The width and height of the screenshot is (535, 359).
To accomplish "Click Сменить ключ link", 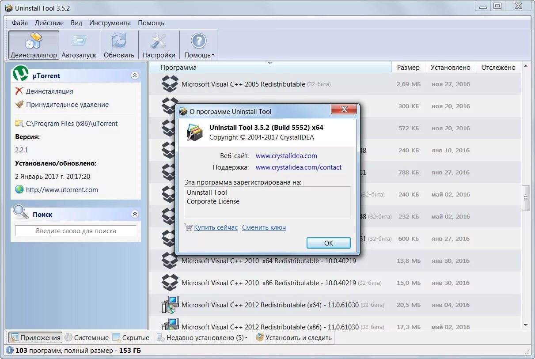I will [x=264, y=227].
